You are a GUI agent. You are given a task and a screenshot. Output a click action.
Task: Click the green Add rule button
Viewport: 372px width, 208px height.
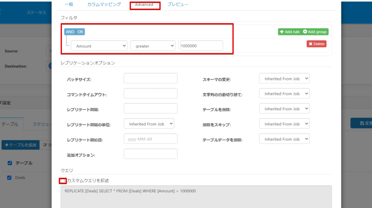[290, 32]
